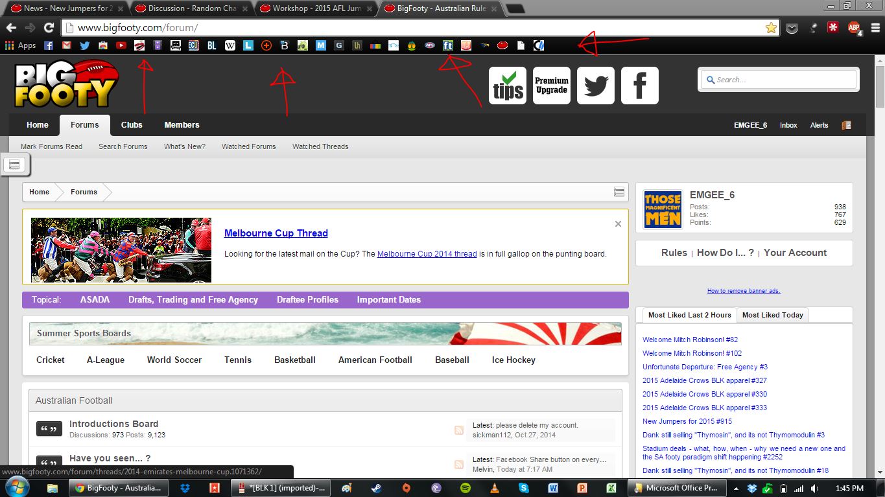Click the Premium Upgrade button
Viewport: 885px width, 497px height.
click(x=551, y=86)
